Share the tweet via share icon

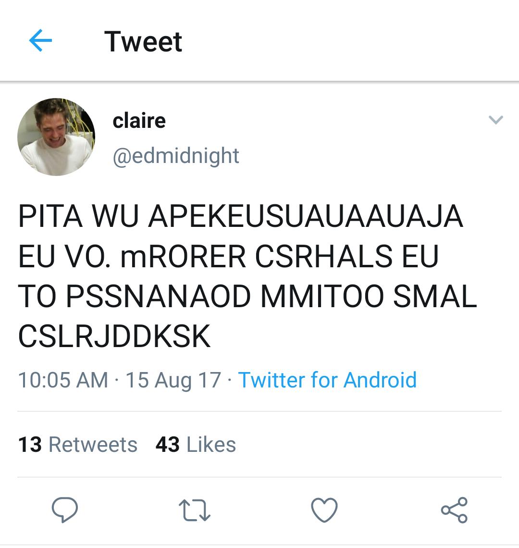pyautogui.click(x=454, y=510)
